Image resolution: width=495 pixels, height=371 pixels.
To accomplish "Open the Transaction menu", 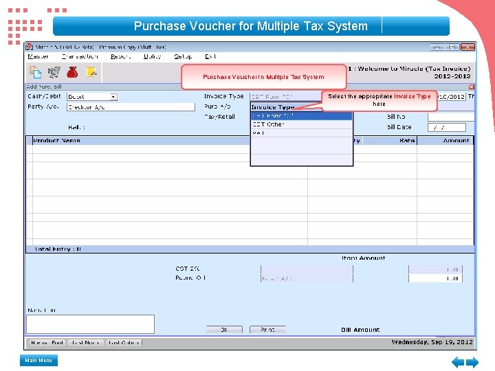I will click(x=80, y=56).
